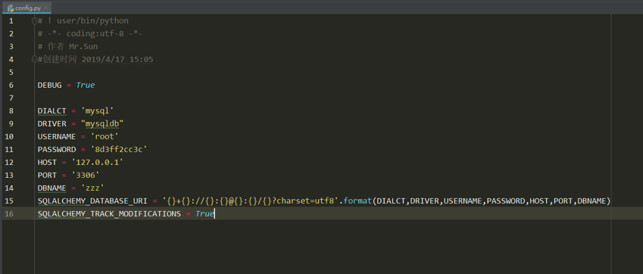Collapse the comment block at line 1
Screen dimensions: 643x274
[34, 21]
